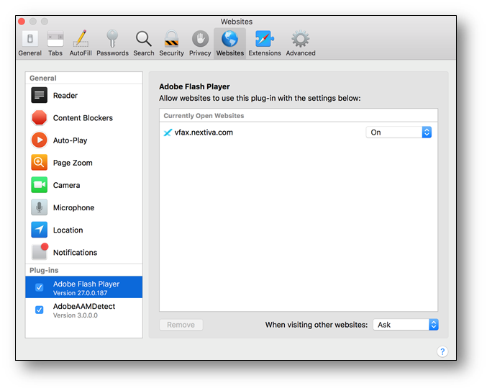Open the On dropdown for vfax.nextiva.com
The width and height of the screenshot is (487, 391).
click(399, 132)
